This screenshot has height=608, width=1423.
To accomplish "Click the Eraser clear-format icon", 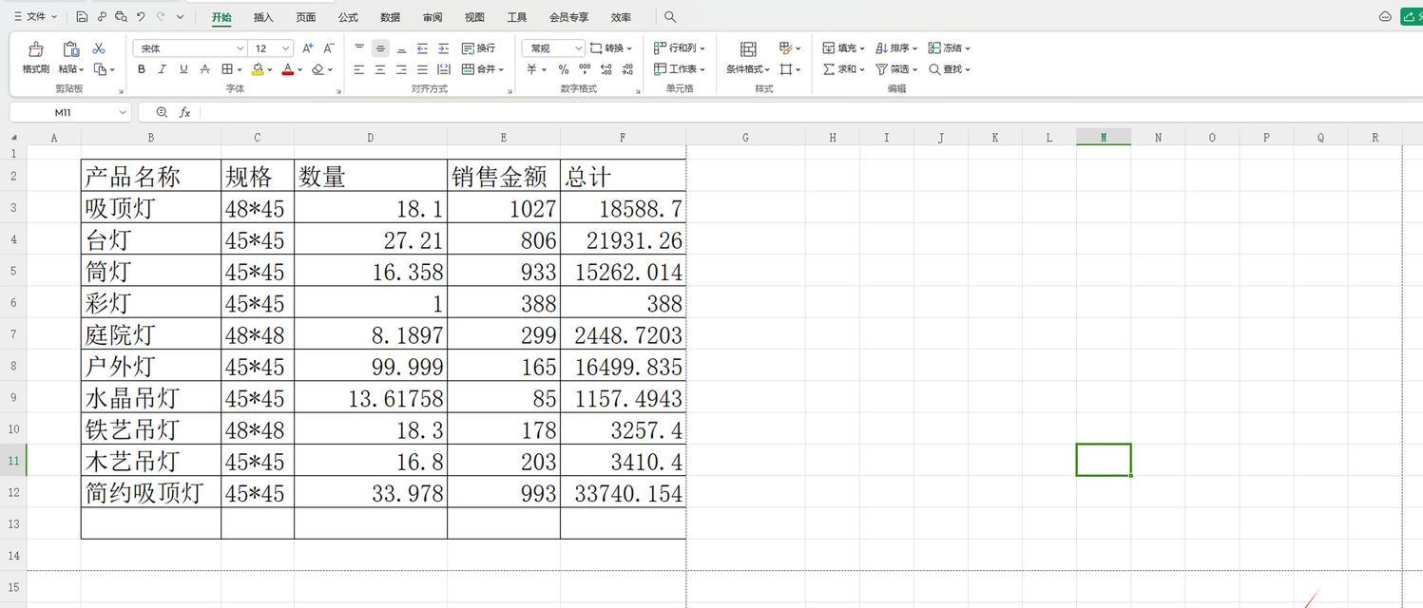I will click(x=317, y=69).
